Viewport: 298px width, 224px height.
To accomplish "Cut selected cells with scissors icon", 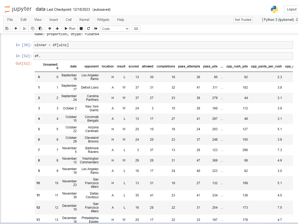I will (25, 29).
